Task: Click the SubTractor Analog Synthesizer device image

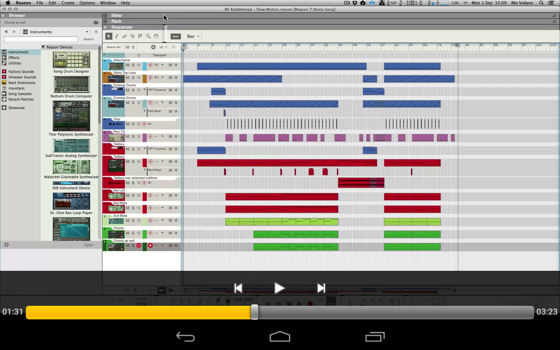Action: 71,146
